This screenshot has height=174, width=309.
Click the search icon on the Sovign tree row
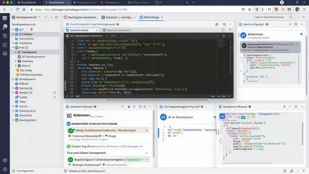[55, 93]
